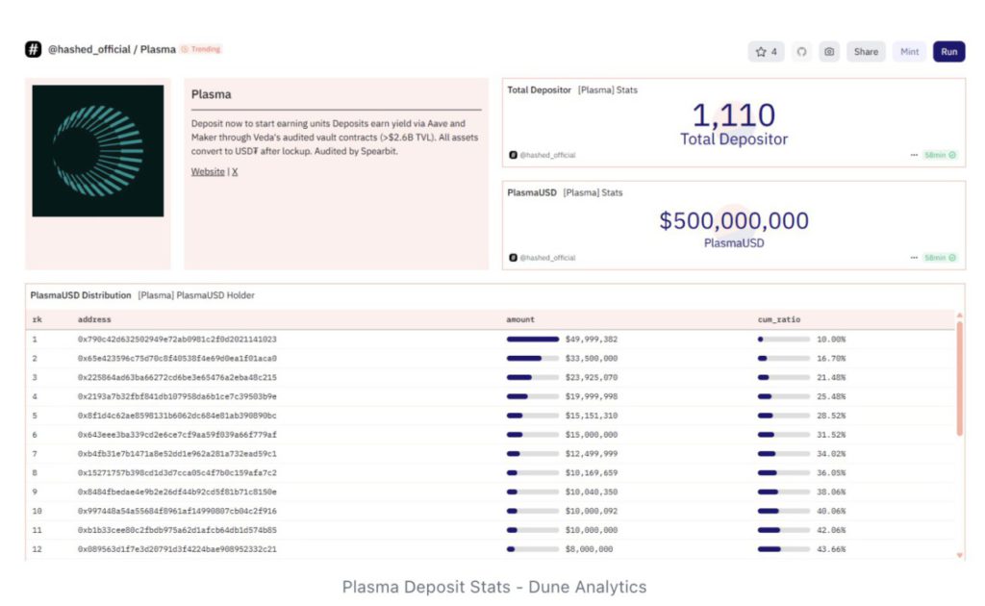Click the Mint button
This screenshot has height=606, width=985.
(909, 52)
